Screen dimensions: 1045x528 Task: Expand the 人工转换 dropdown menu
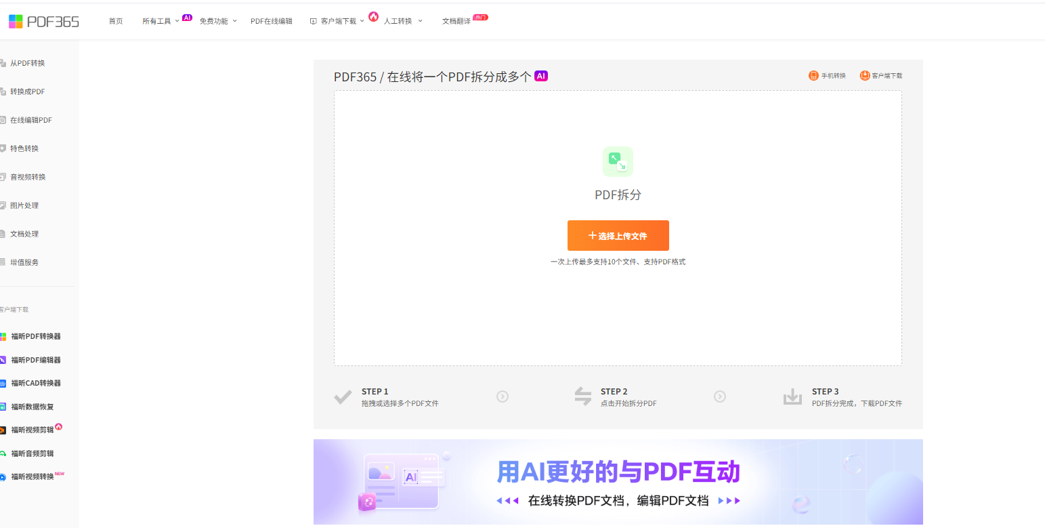click(402, 21)
